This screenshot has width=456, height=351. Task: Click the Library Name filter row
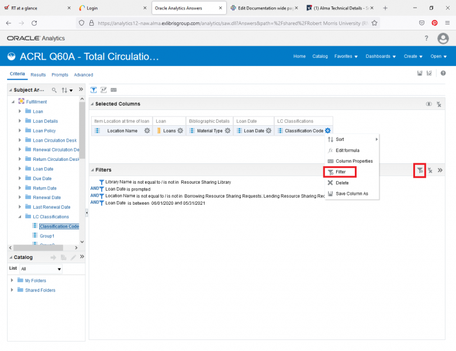tap(168, 182)
